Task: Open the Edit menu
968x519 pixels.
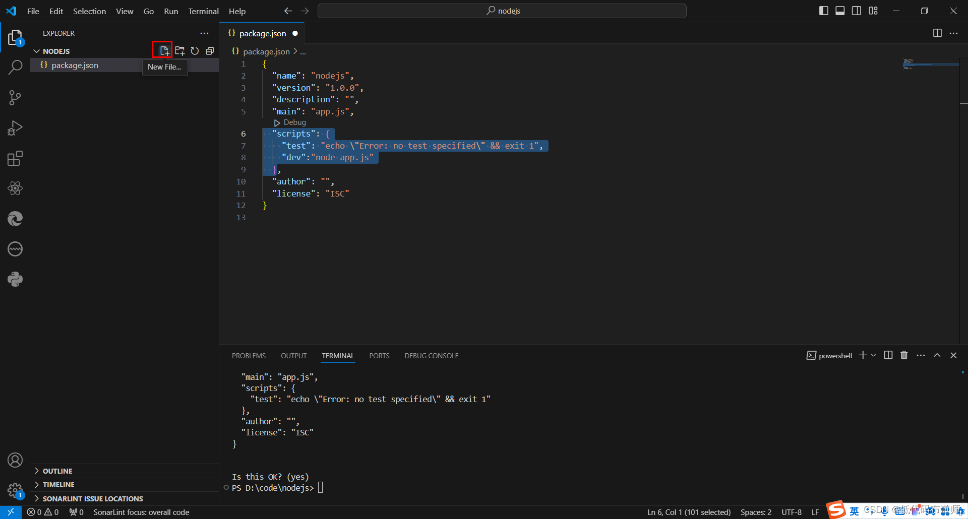Action: [56, 11]
